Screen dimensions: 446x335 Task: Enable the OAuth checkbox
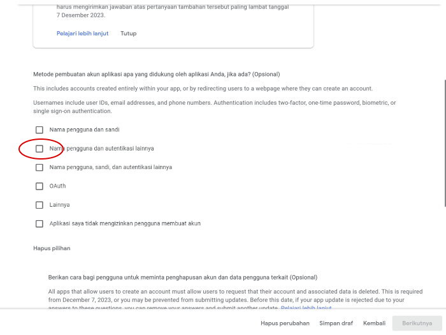tap(40, 186)
